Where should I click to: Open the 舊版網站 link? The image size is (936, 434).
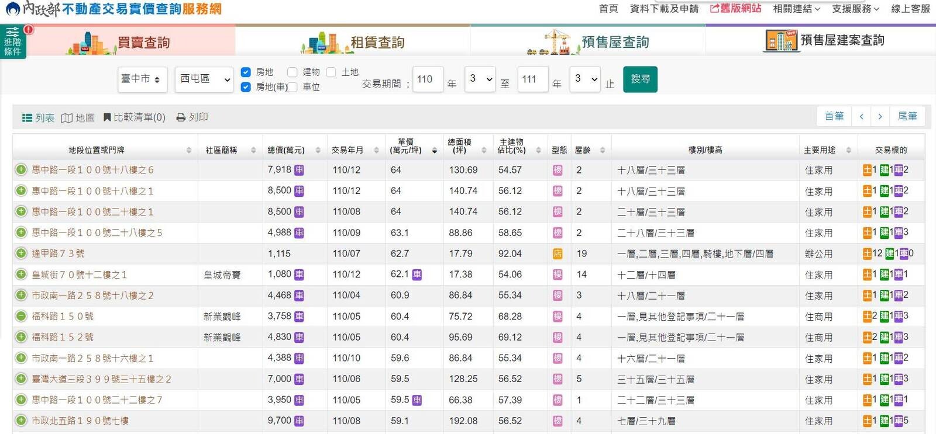pos(735,9)
